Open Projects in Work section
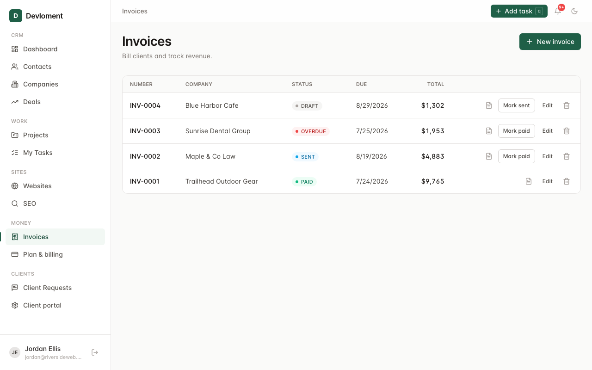Image resolution: width=592 pixels, height=370 pixels. pos(55,135)
